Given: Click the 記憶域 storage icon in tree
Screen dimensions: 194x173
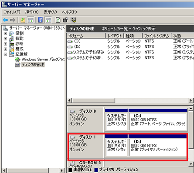Looking at the screenshot, I should click(11, 54).
